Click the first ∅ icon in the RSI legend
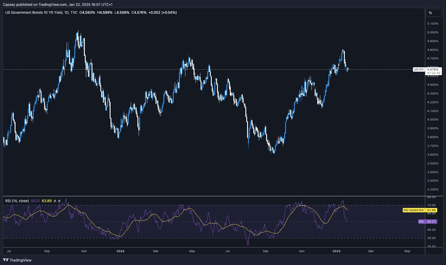Screen dimensions: 446x265 click(x=55, y=201)
